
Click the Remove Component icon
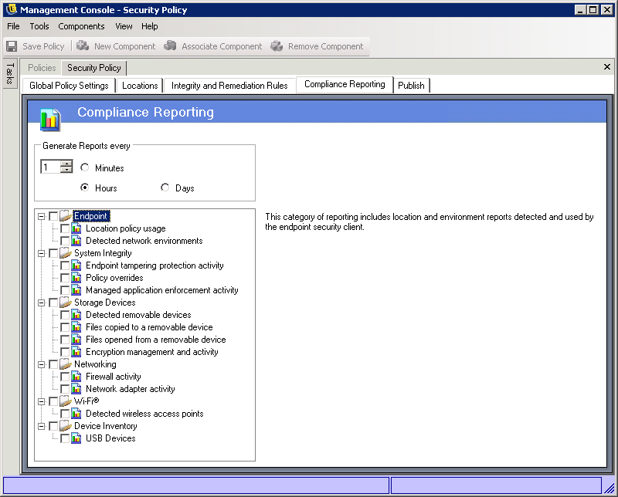[x=277, y=46]
